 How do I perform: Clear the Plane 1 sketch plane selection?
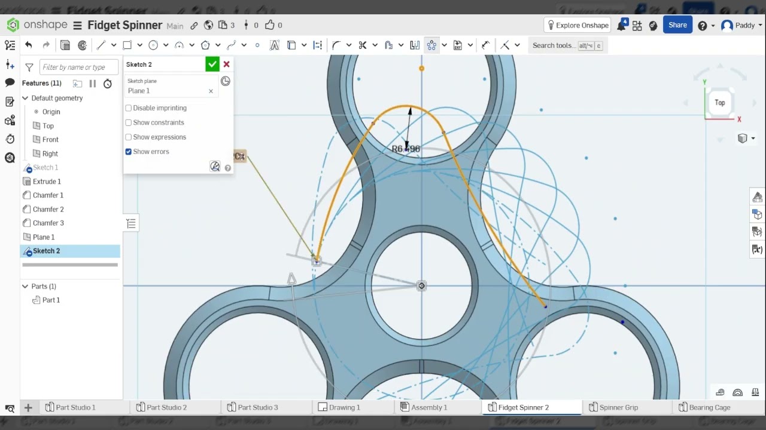(x=211, y=91)
